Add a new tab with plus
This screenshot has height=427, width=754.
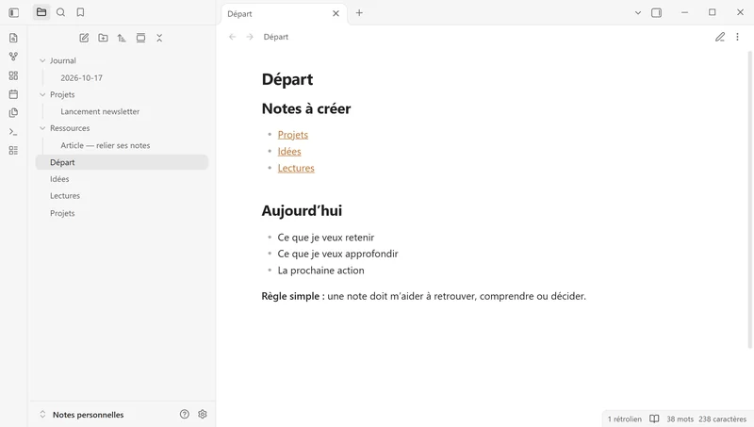(x=359, y=13)
